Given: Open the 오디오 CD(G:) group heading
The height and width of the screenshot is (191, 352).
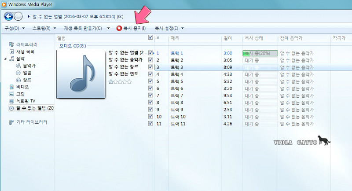Looking at the screenshot, I should [x=73, y=46].
